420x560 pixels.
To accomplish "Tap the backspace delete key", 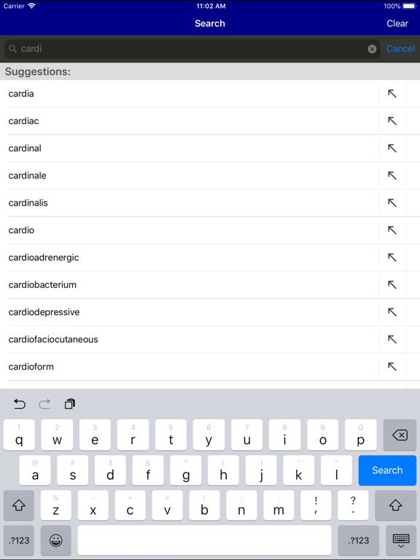I will pyautogui.click(x=400, y=435).
